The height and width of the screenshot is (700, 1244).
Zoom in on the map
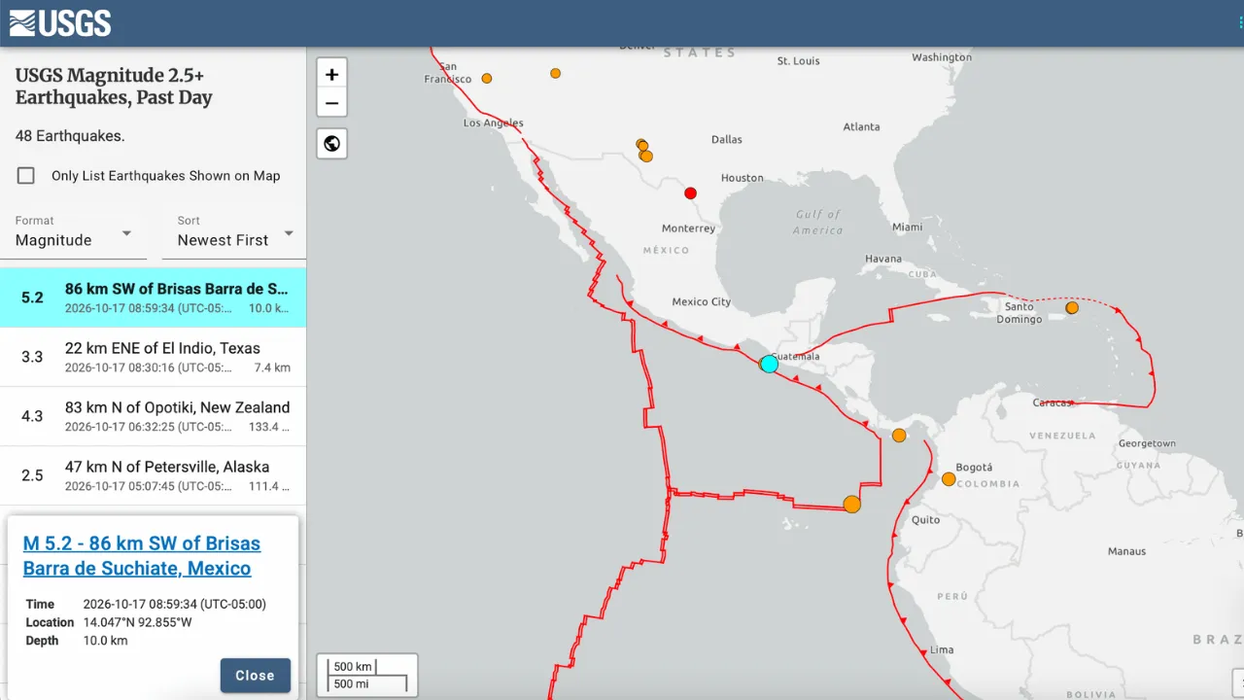pos(331,74)
